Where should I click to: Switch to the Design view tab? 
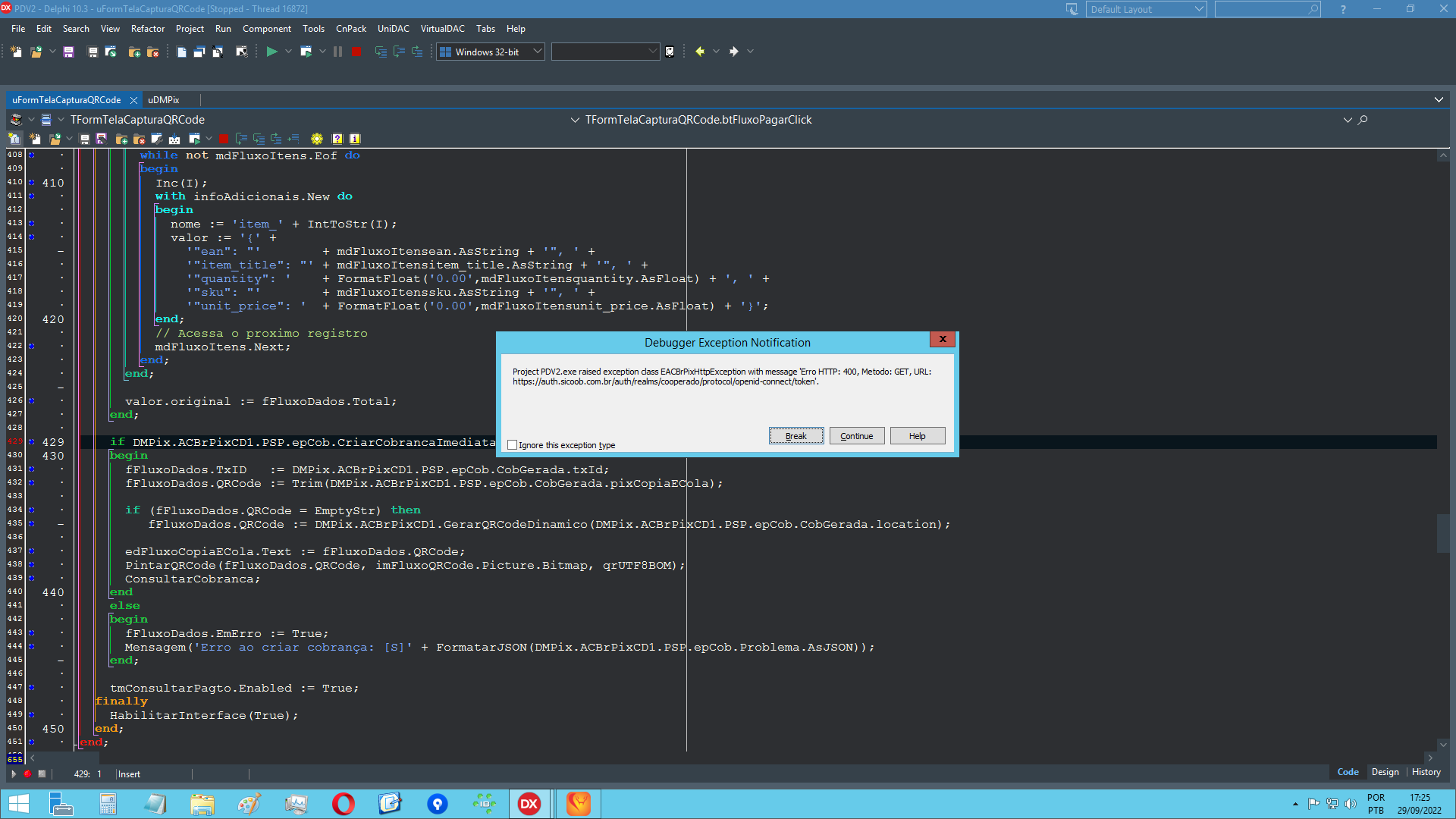(1385, 772)
